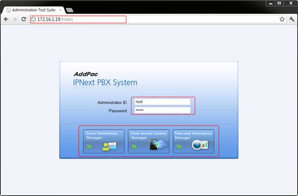Image resolution: width=298 pixels, height=196 pixels.
Task: Minimize the browser window
Action: point(271,3)
